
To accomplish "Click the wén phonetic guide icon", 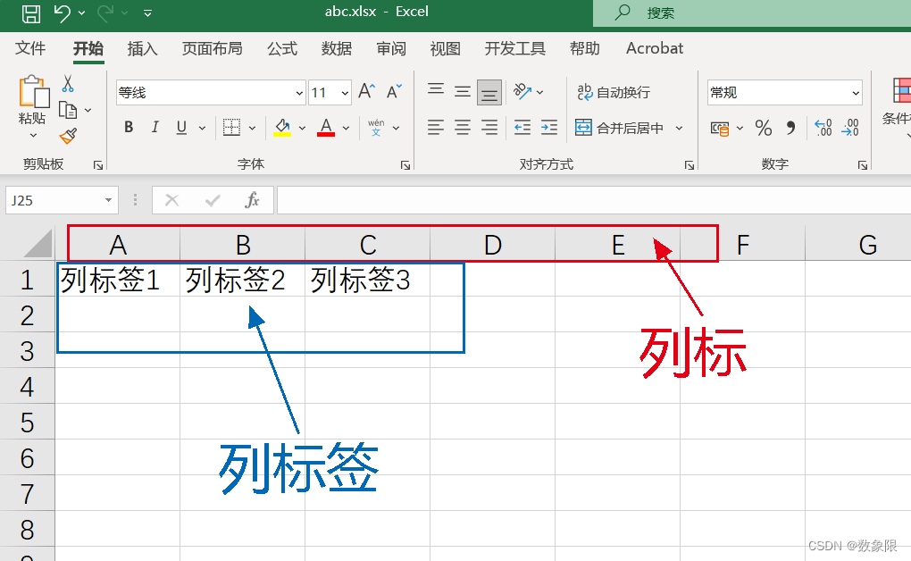I will [376, 127].
